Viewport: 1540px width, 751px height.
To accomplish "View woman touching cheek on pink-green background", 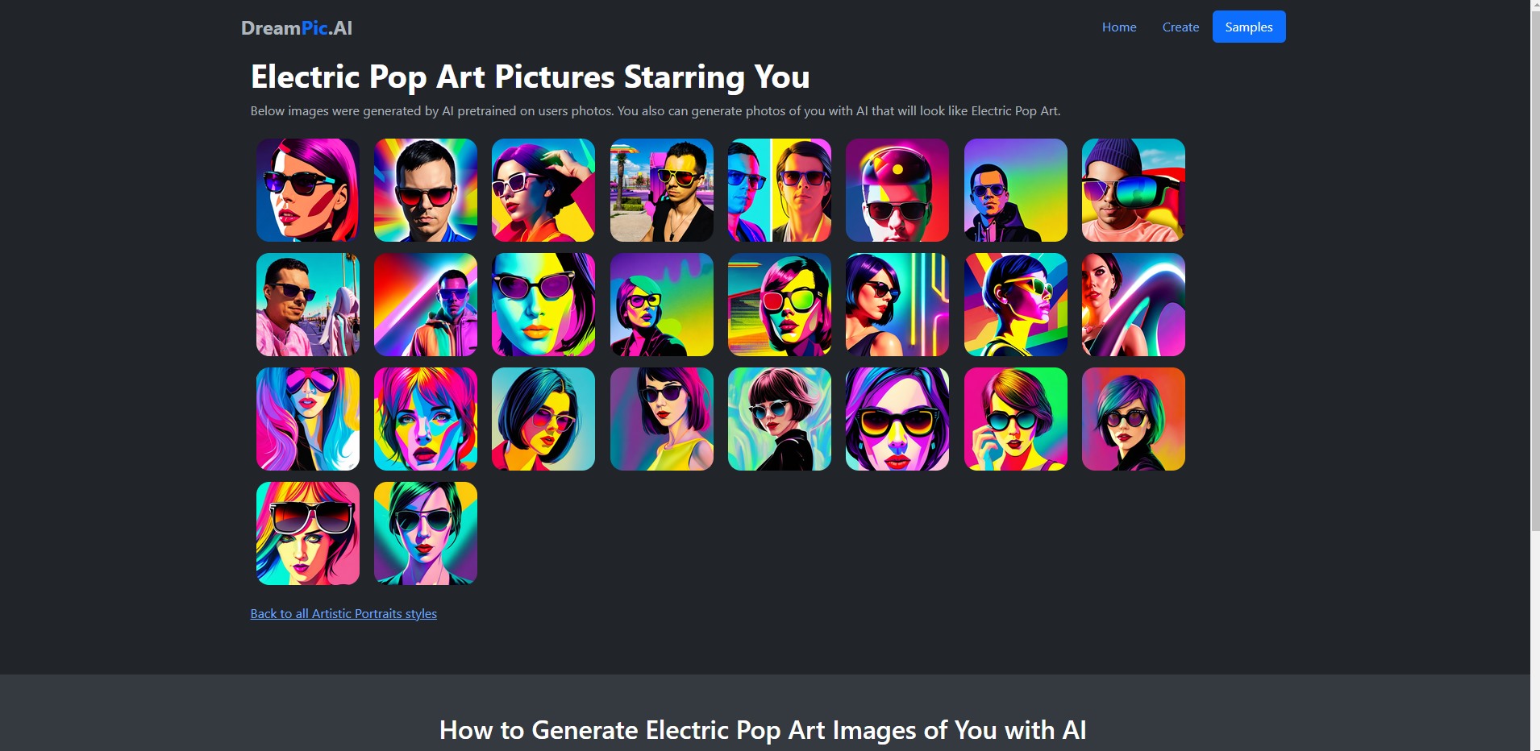I will (x=1016, y=419).
